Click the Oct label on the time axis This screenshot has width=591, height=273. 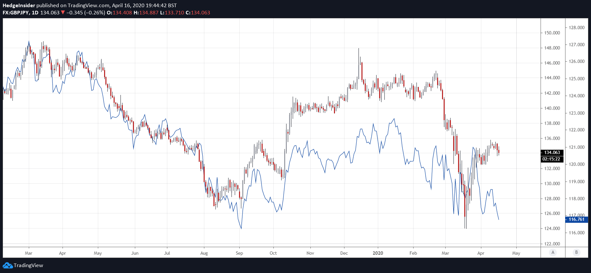click(x=273, y=253)
